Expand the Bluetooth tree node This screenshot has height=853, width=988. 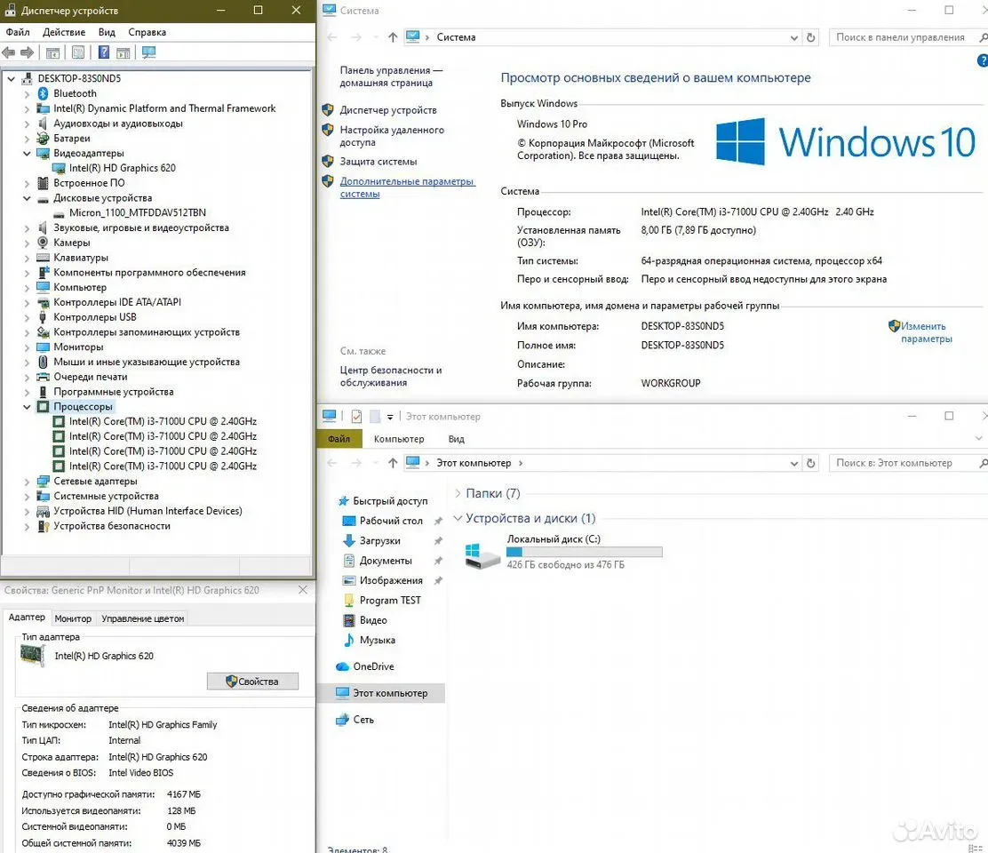(27, 94)
